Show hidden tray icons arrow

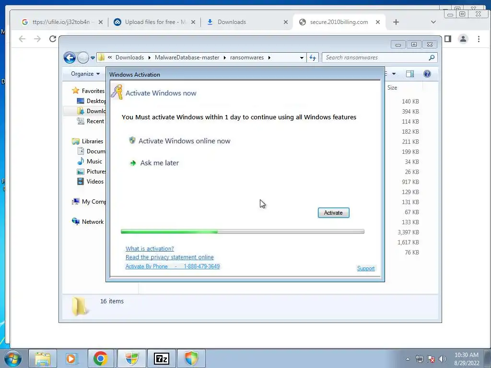pyautogui.click(x=408, y=359)
